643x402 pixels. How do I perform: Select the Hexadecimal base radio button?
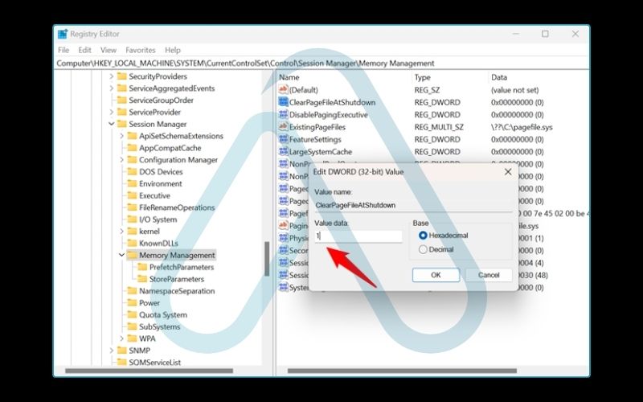[x=423, y=236]
